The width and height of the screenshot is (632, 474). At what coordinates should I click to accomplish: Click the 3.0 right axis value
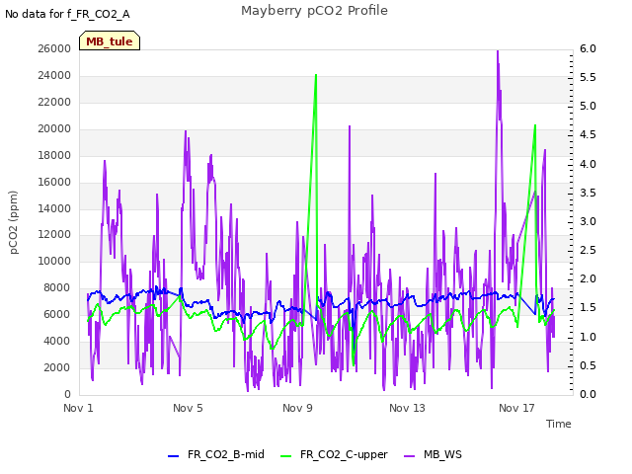click(x=588, y=221)
